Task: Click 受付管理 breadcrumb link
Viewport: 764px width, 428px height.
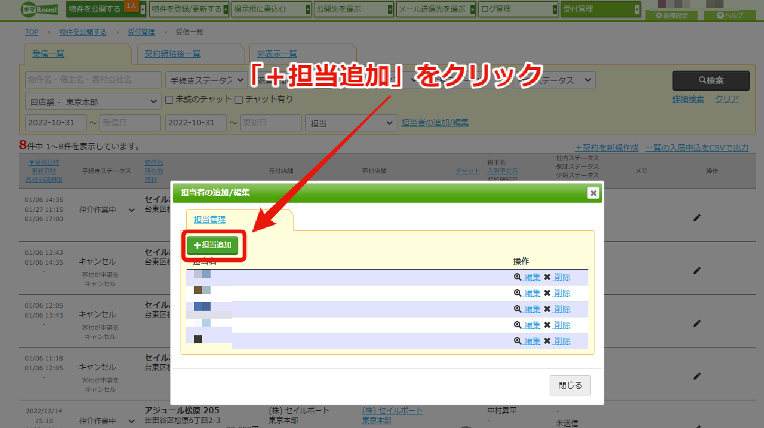Action: point(141,32)
